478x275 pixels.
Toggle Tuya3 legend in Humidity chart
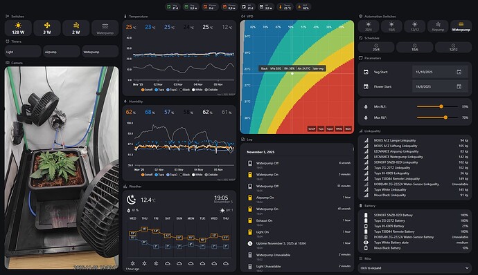click(x=172, y=175)
